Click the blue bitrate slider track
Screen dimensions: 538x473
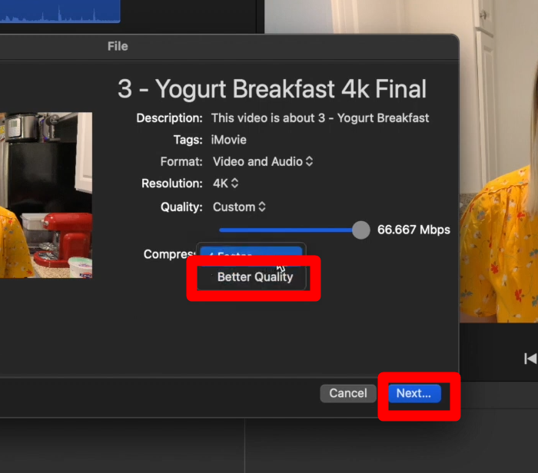[x=286, y=230]
